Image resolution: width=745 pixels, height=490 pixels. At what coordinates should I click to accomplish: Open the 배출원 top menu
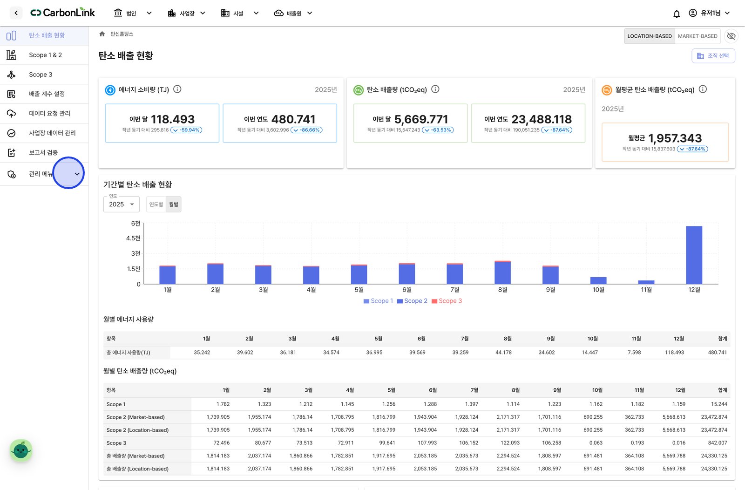[x=293, y=13]
